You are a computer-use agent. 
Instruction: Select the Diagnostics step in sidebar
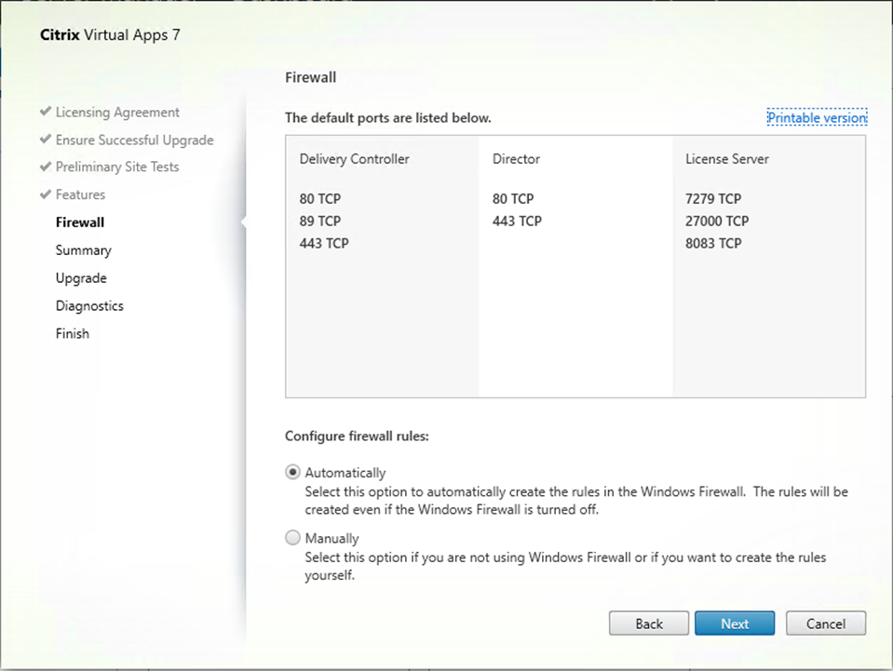click(89, 306)
